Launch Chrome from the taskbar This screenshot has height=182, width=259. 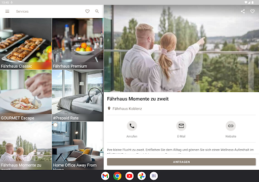117,176
